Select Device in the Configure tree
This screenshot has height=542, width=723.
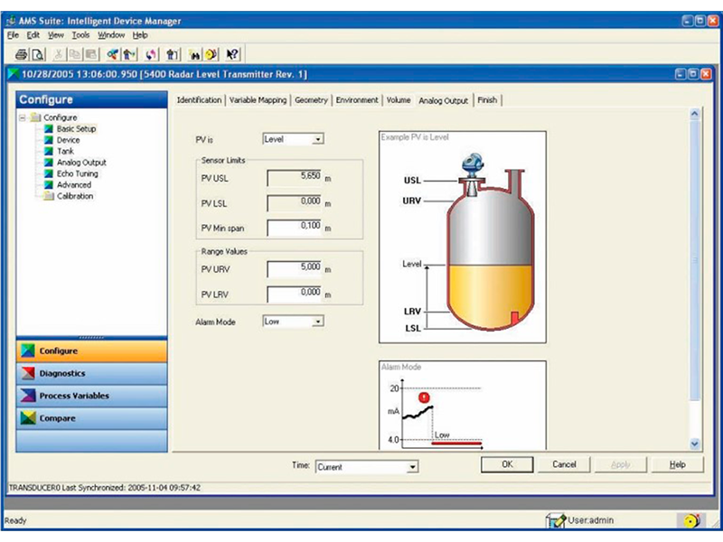click(69, 140)
